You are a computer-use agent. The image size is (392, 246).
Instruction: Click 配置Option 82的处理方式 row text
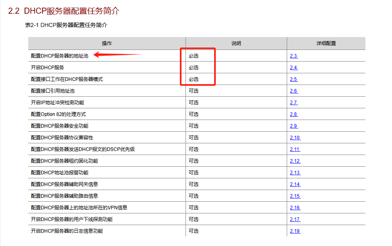click(x=58, y=114)
